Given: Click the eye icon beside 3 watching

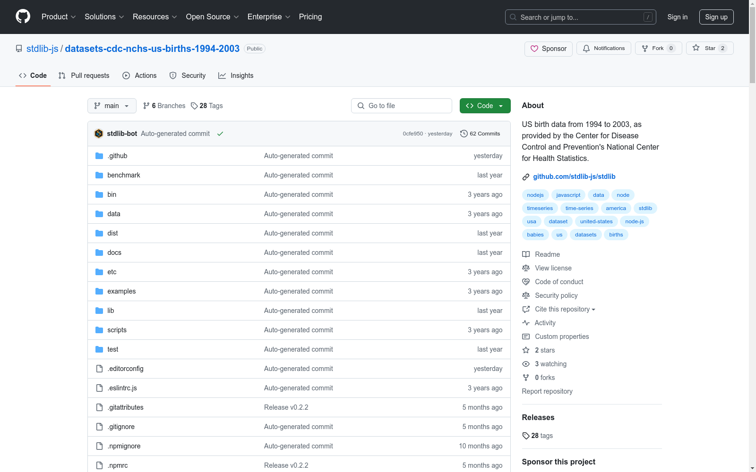Looking at the screenshot, I should click(x=526, y=364).
